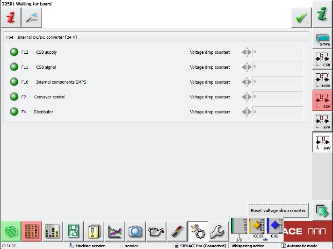
Task: Click the 'F4 - Distributor' label
Action: (37, 112)
